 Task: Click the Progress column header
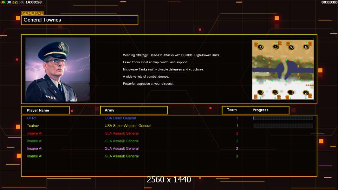(260, 110)
